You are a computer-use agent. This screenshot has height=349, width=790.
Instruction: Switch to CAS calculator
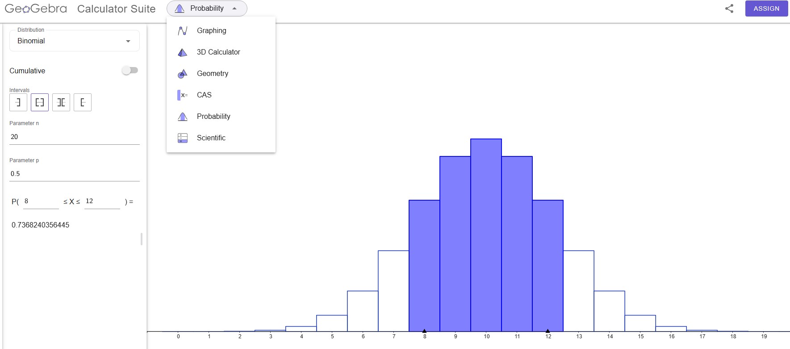(221, 95)
